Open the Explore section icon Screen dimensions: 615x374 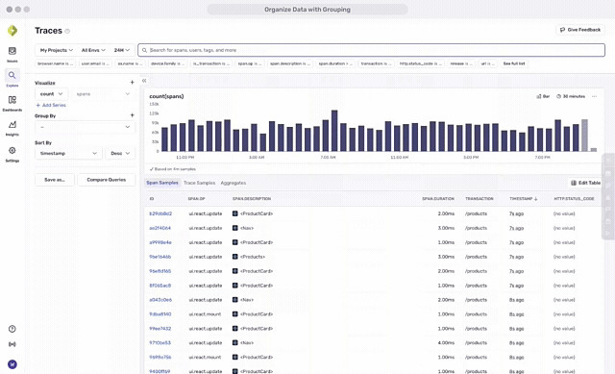pyautogui.click(x=12, y=78)
